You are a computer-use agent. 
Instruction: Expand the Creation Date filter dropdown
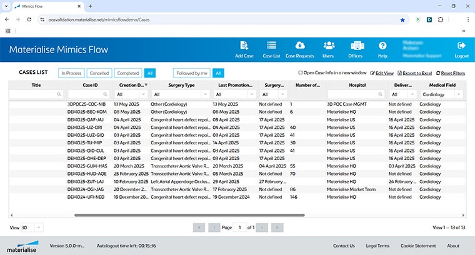(144, 94)
